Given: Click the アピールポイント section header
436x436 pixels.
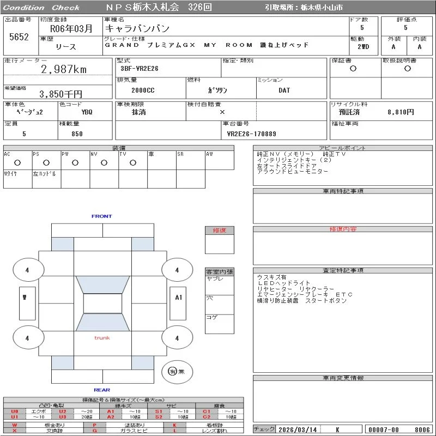Looking at the screenshot, I should [x=343, y=148].
